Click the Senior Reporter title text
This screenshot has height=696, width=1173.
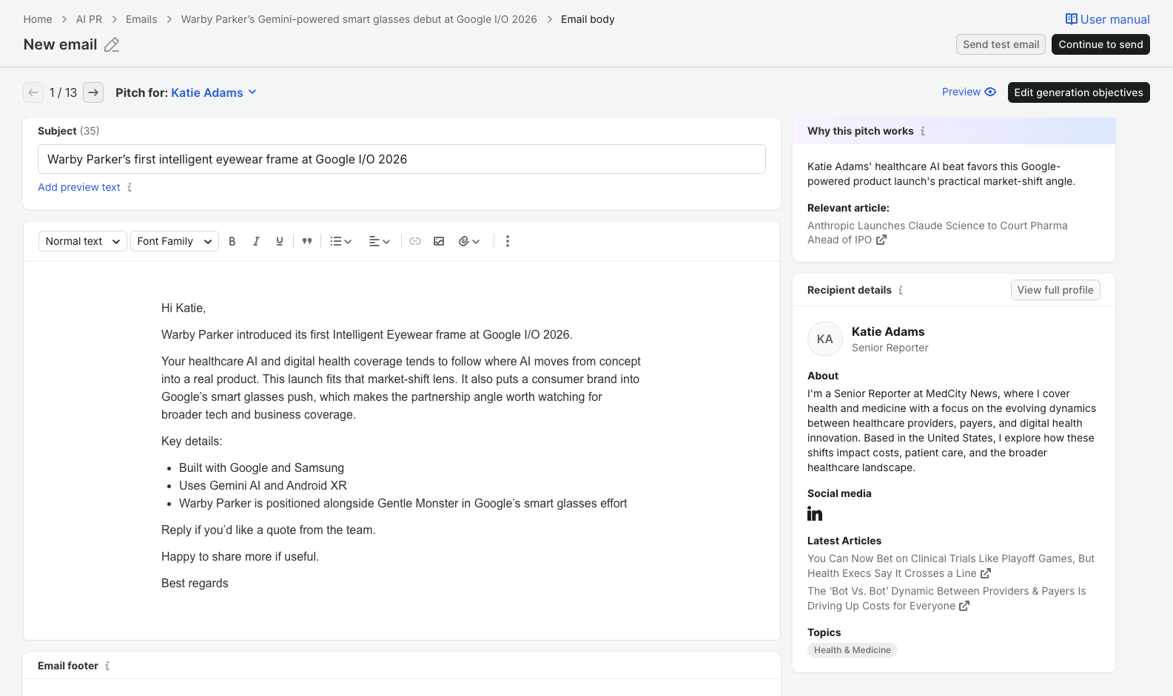coord(890,348)
